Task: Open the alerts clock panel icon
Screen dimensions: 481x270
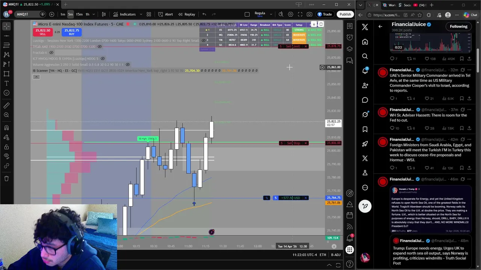Action: [x=349, y=37]
